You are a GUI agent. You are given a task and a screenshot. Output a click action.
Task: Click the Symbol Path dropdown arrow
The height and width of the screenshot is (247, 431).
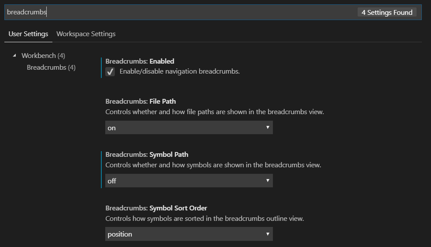(x=267, y=181)
